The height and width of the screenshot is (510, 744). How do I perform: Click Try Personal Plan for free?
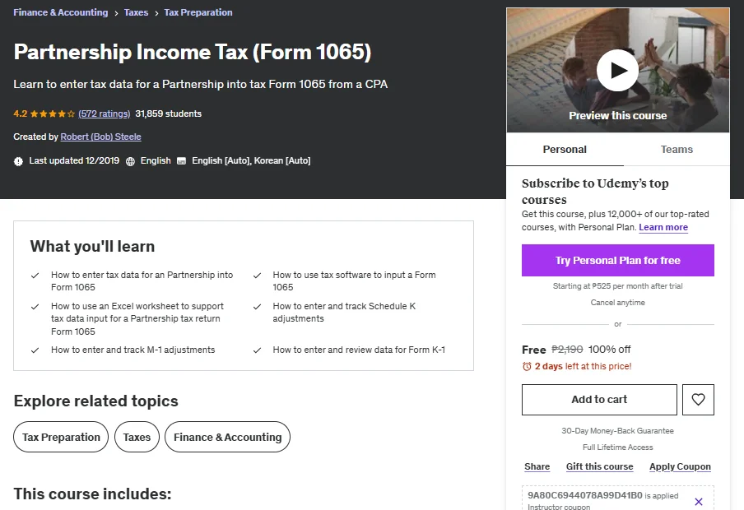tap(618, 261)
